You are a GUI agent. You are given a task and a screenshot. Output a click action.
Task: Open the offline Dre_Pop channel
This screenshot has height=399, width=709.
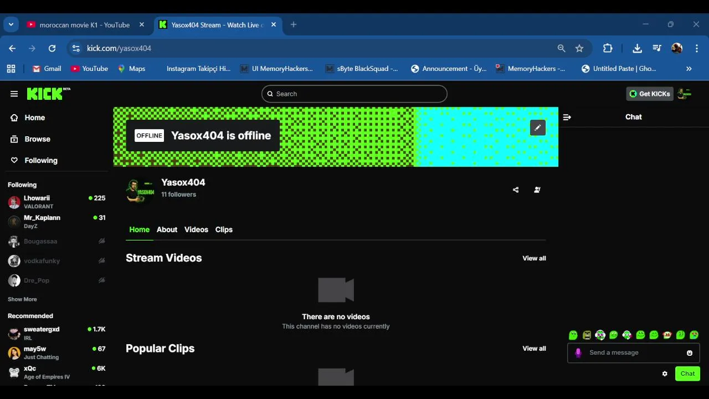pos(56,280)
